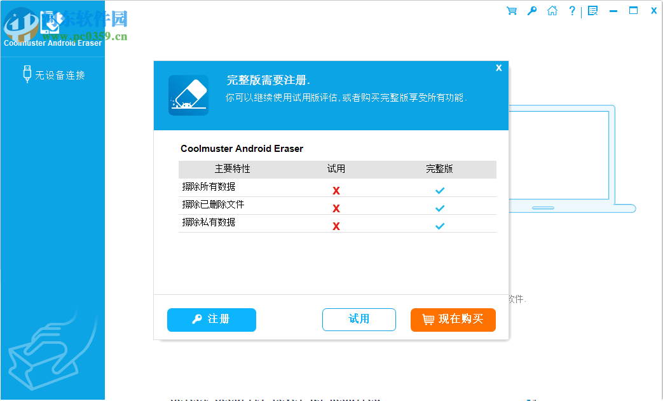This screenshot has height=401, width=663.
Task: Select the 完整版 column header
Action: [439, 169]
